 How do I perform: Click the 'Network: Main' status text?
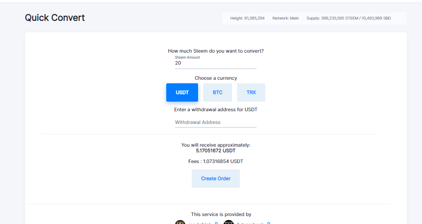pos(286,18)
